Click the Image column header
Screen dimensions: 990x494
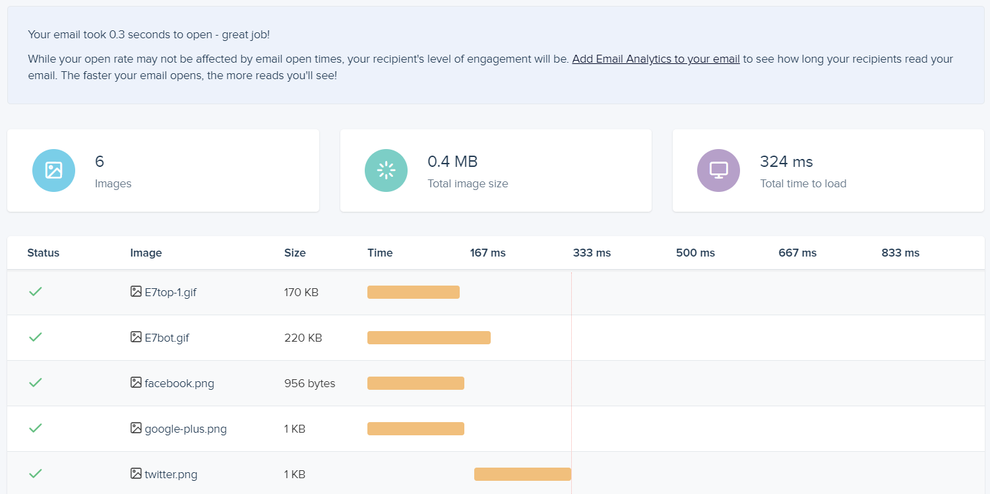click(x=146, y=253)
